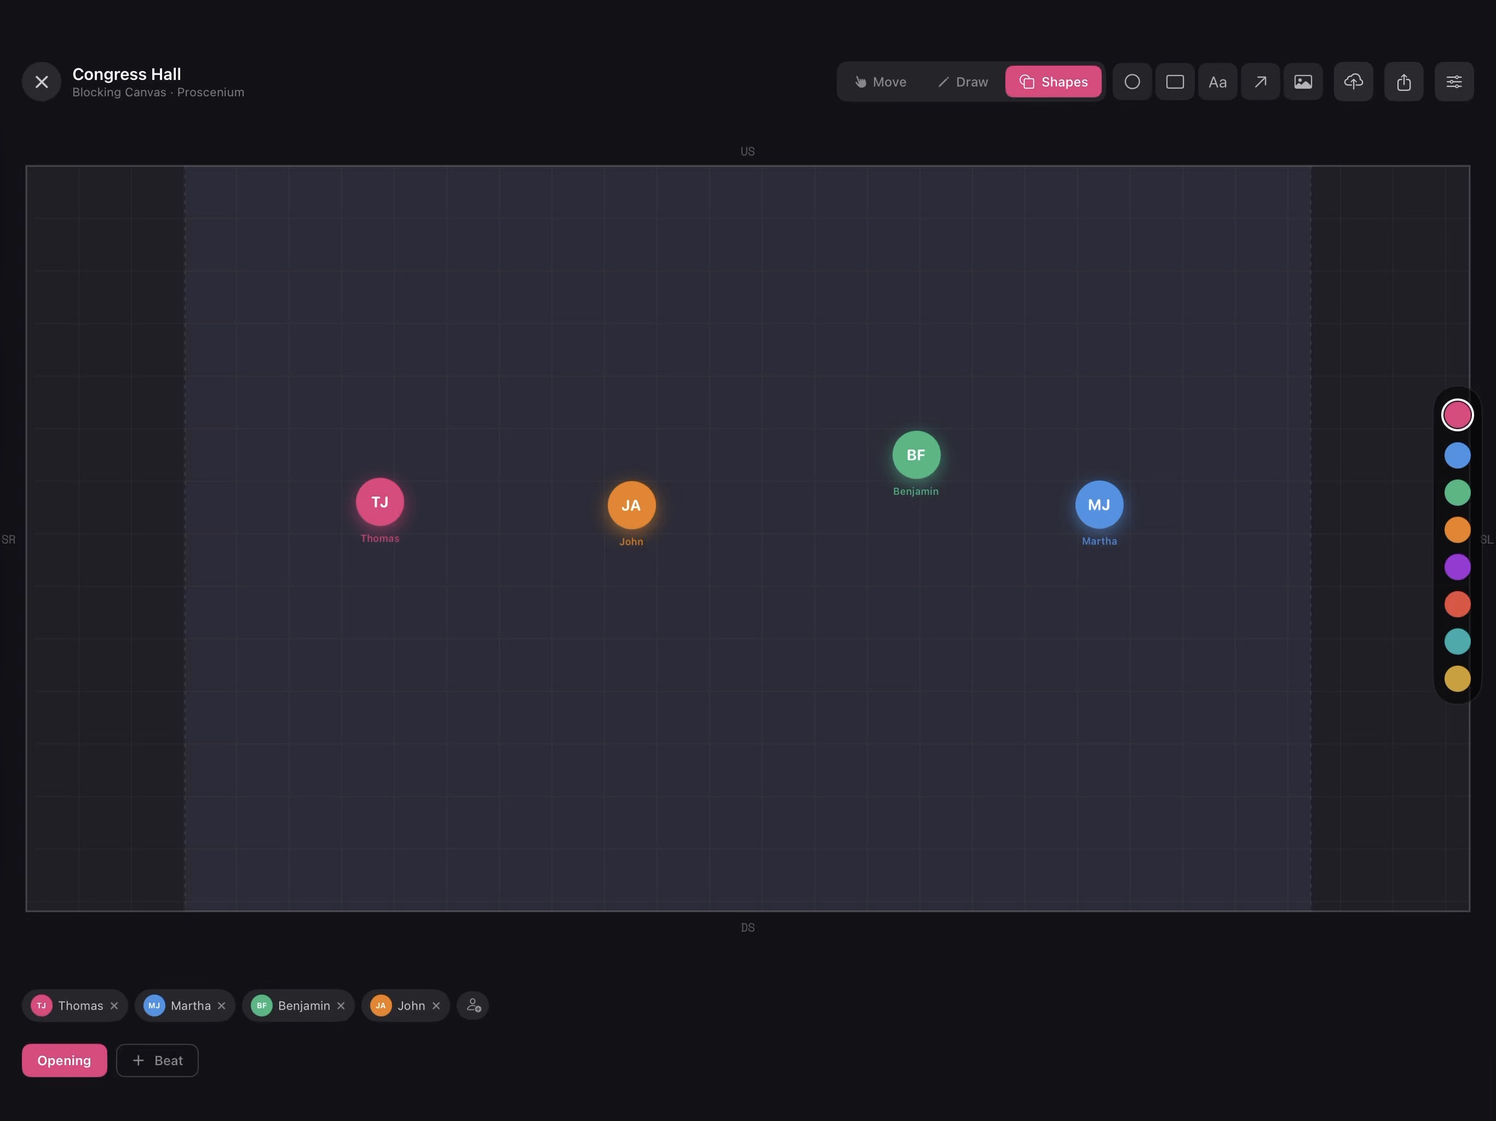This screenshot has width=1496, height=1121.
Task: Select the Aa text tool
Action: 1217,82
